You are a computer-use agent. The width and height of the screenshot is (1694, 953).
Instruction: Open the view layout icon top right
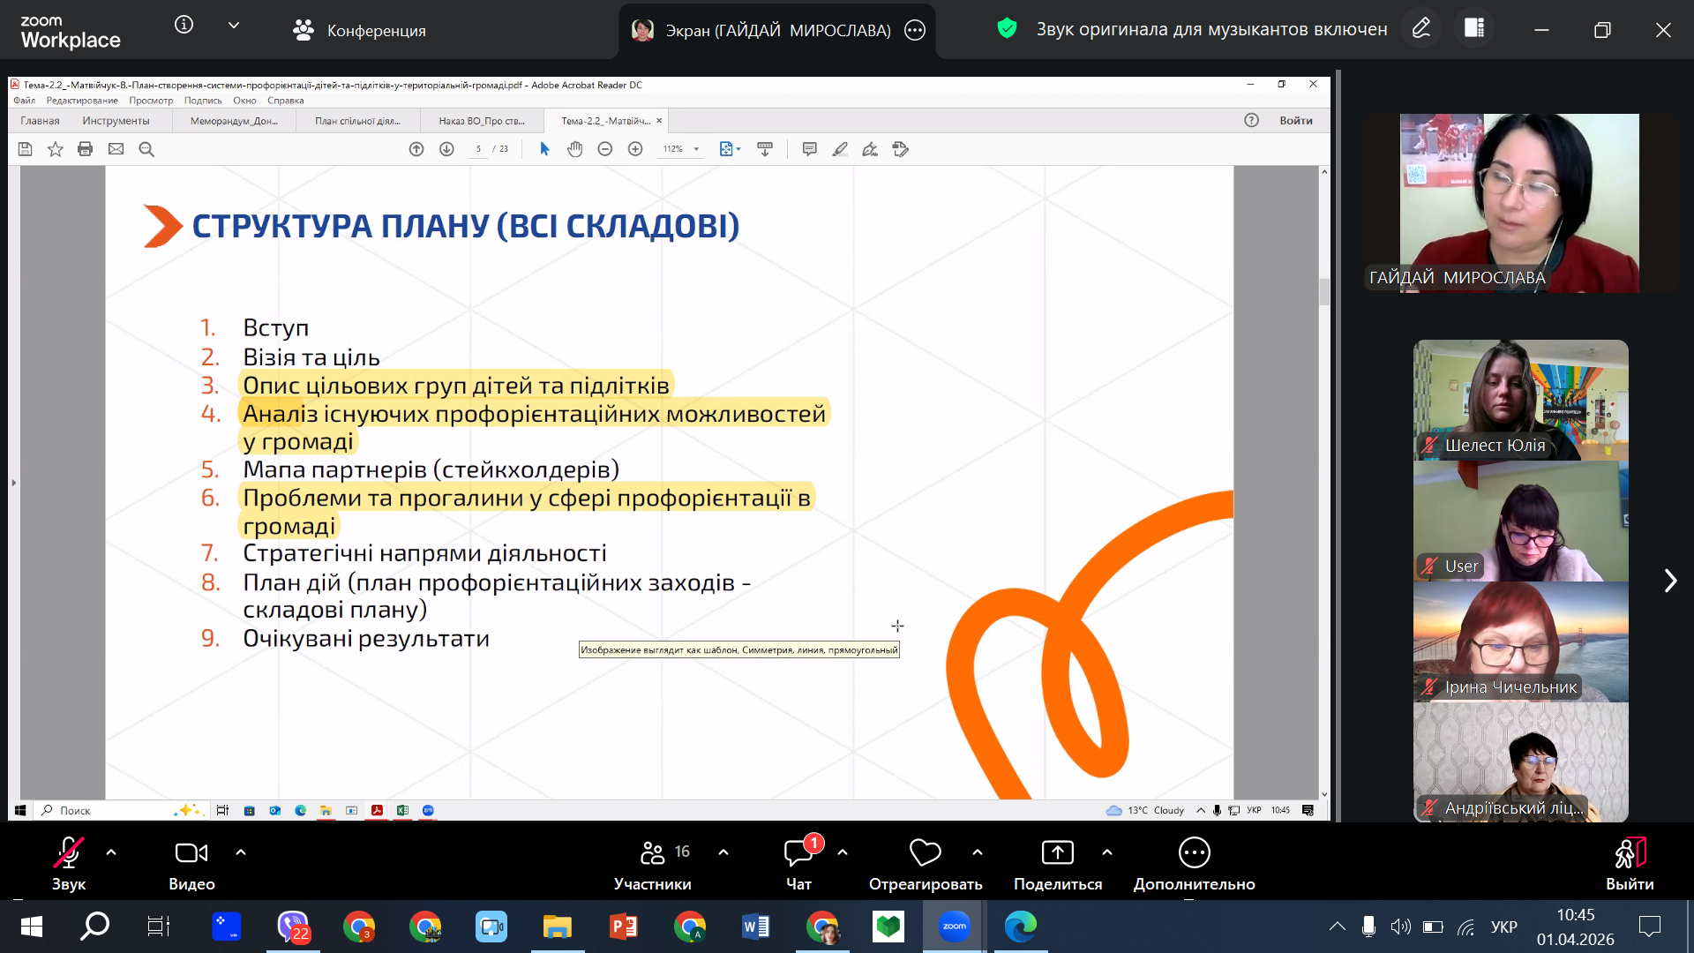1474,28
